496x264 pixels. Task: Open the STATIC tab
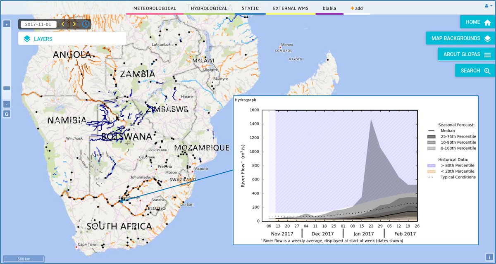pyautogui.click(x=250, y=8)
